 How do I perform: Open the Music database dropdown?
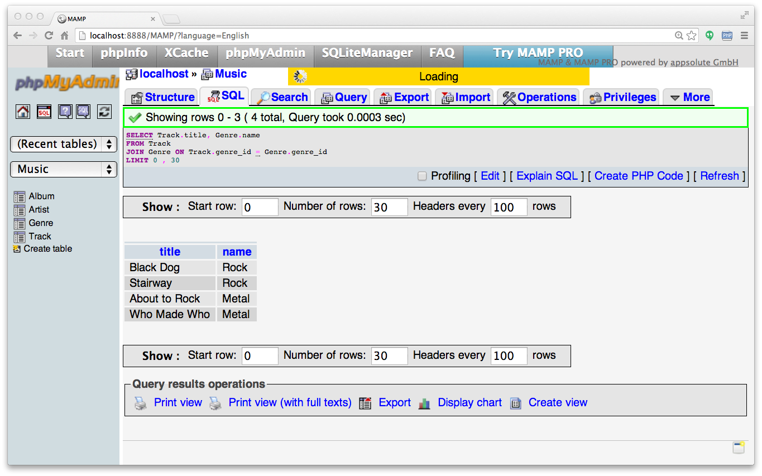pos(64,169)
